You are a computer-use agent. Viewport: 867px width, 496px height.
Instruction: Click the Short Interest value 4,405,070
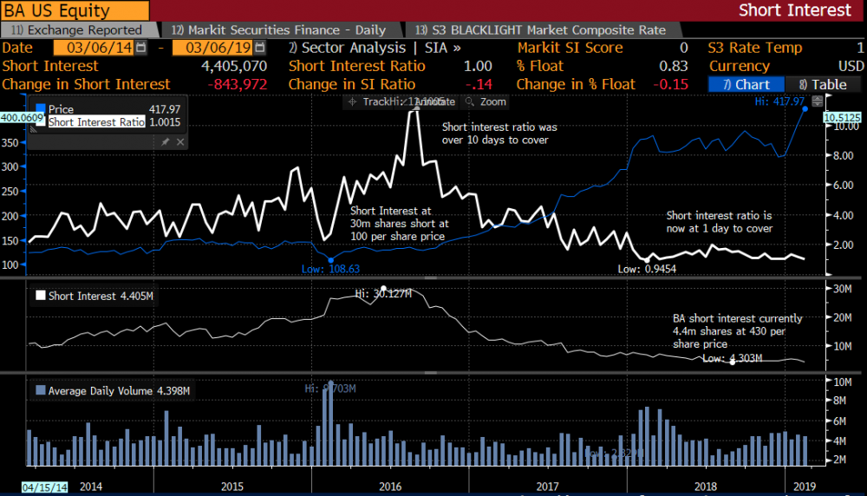(234, 67)
